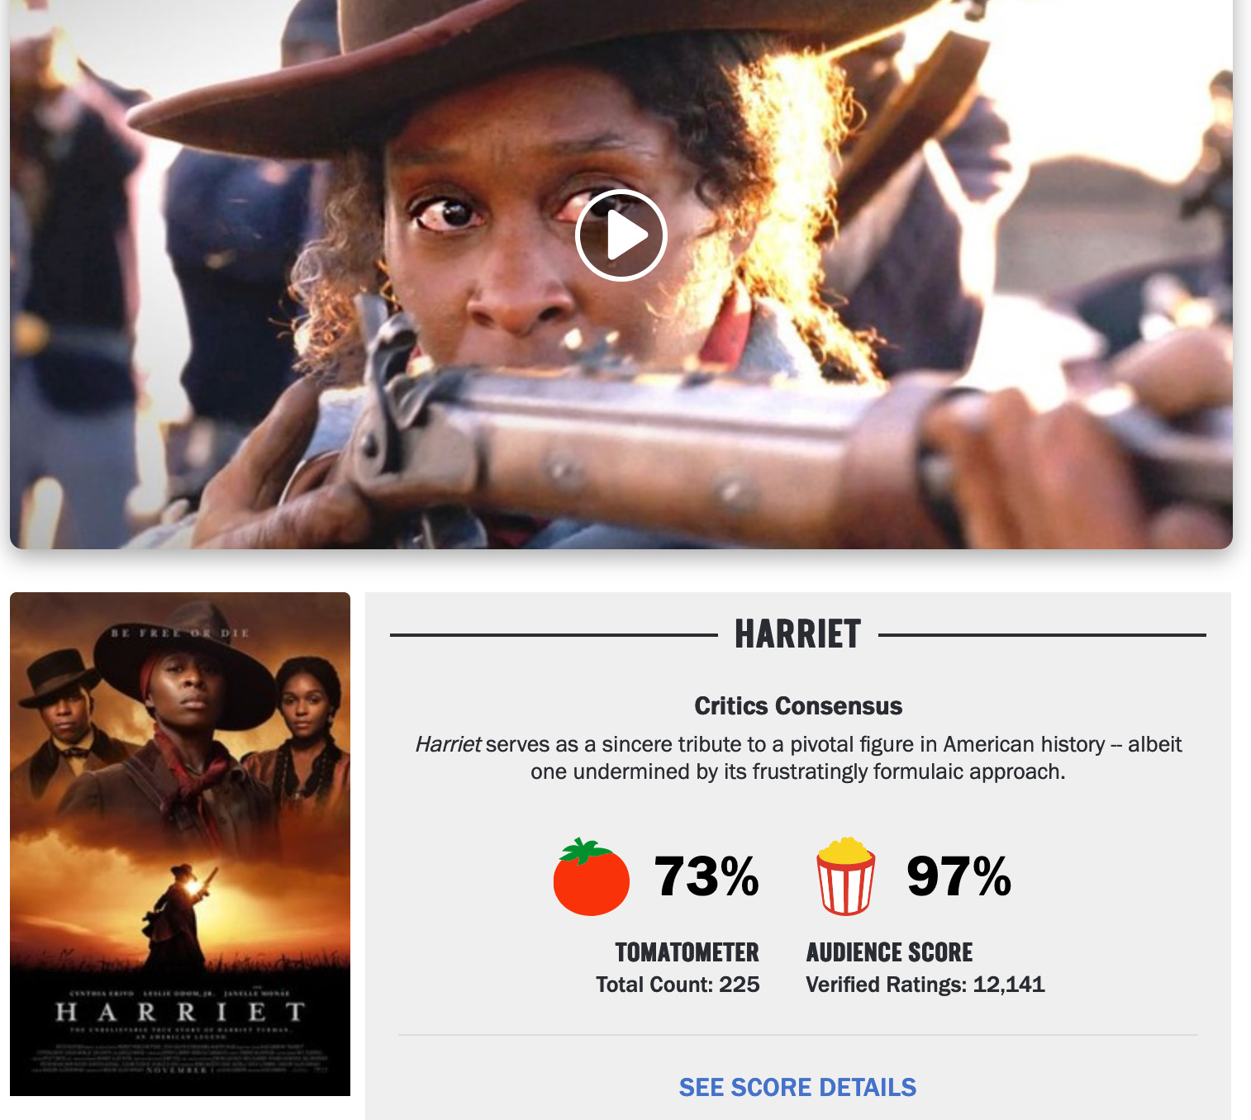The height and width of the screenshot is (1120, 1251).
Task: Click the Total Count: 225 text
Action: click(x=678, y=985)
